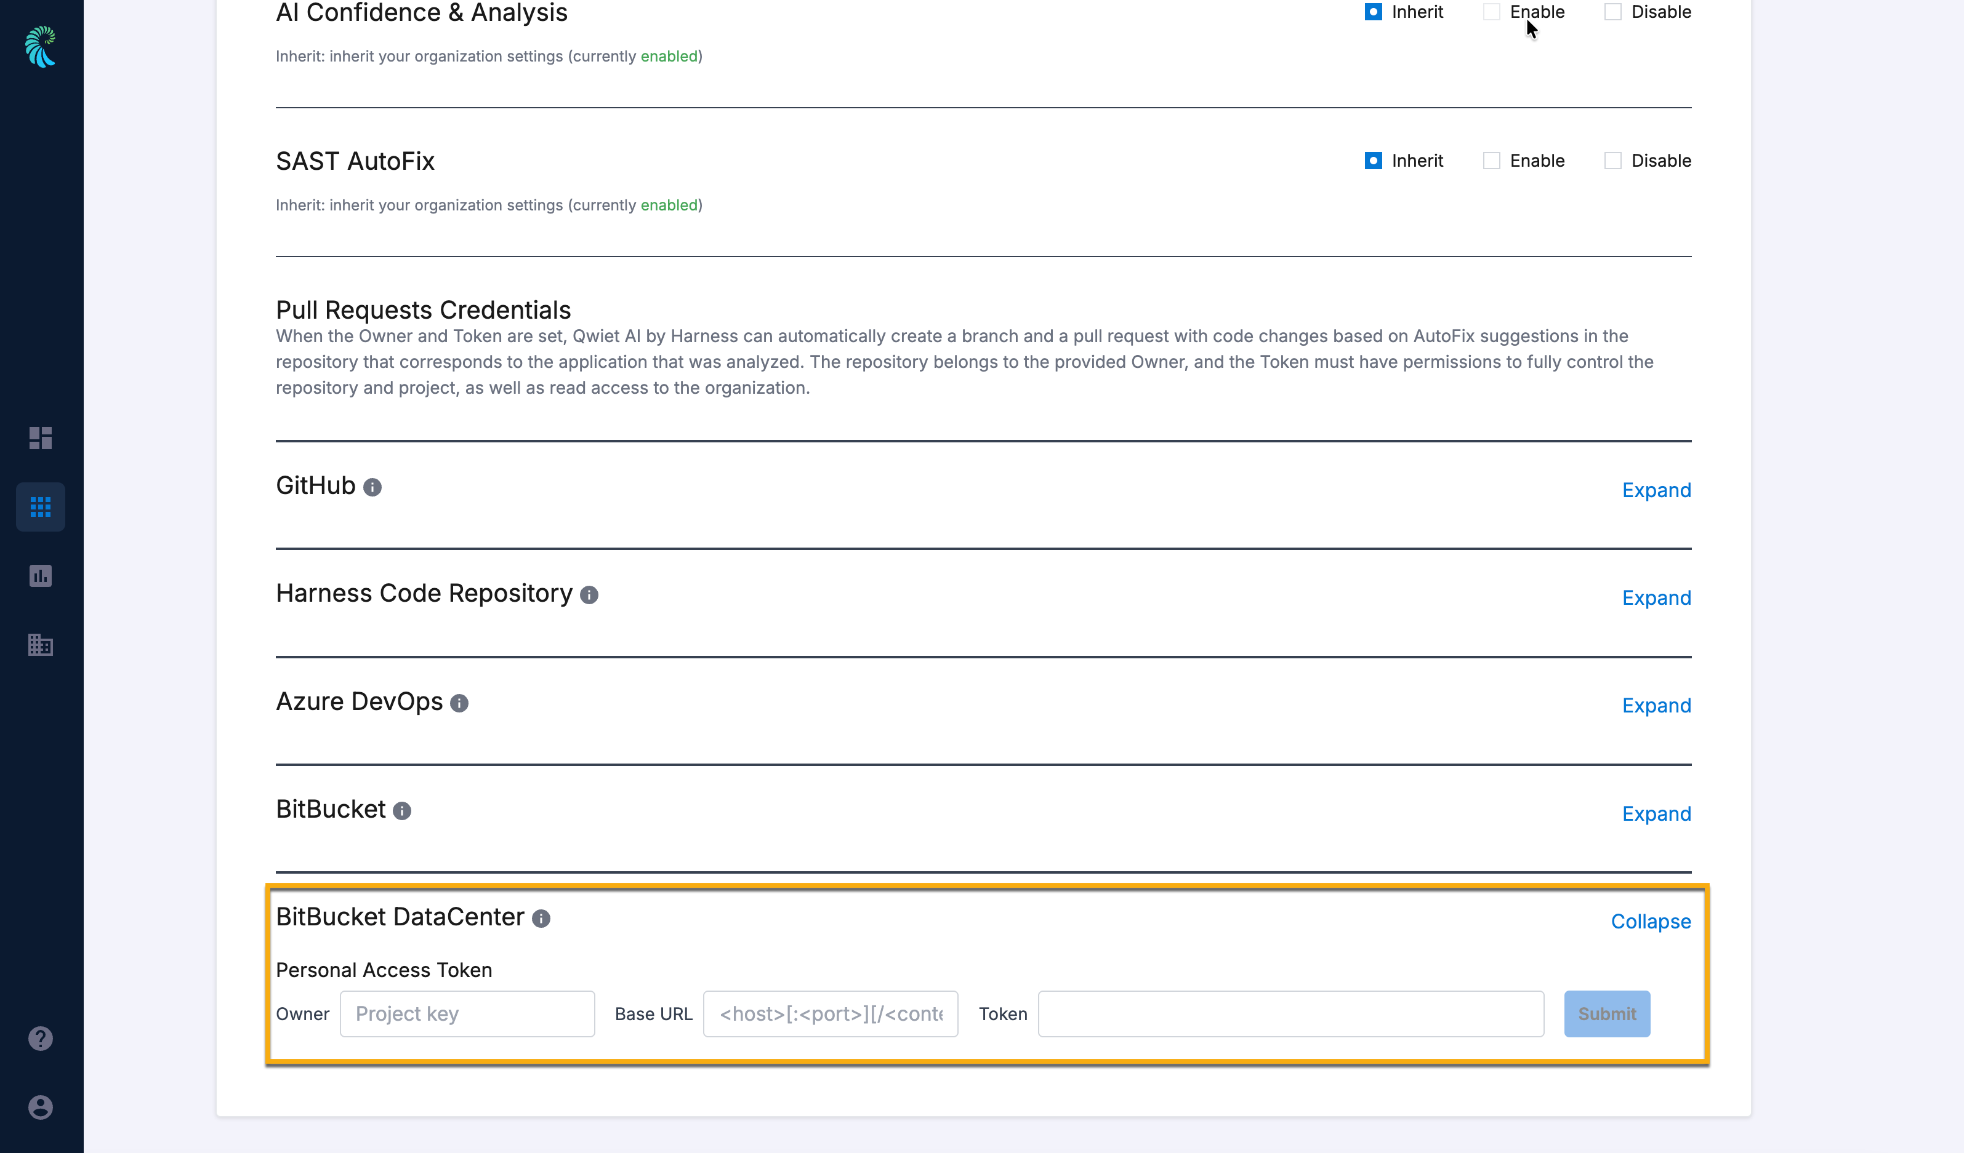Screen dimensions: 1964x1153
Task: Click the Personal Access Token label
Action: tap(384, 970)
